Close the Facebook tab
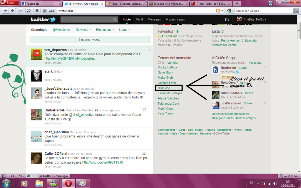The width and height of the screenshot is (301, 188). pyautogui.click(x=60, y=4)
